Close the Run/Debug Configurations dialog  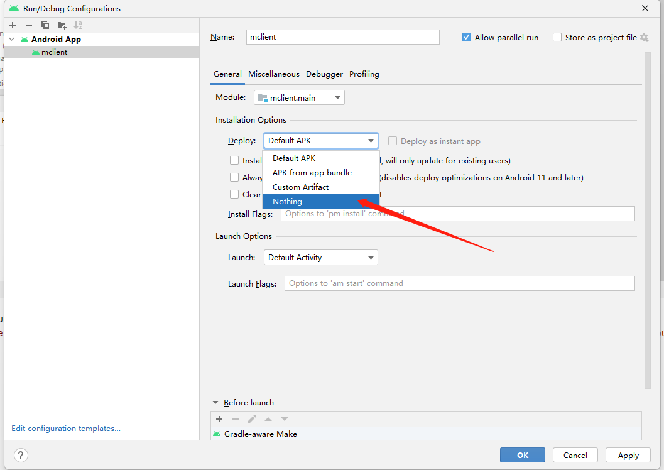(x=645, y=8)
